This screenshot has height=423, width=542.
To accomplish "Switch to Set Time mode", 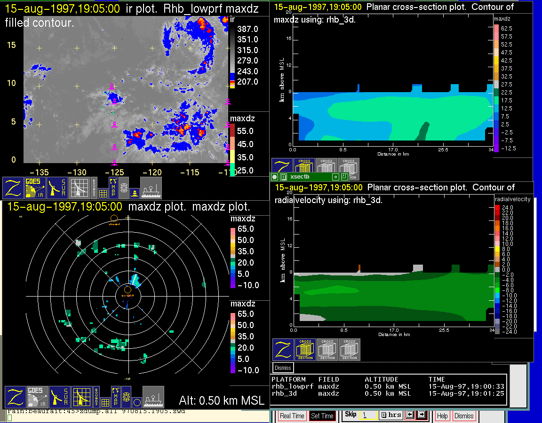I will click(x=322, y=416).
